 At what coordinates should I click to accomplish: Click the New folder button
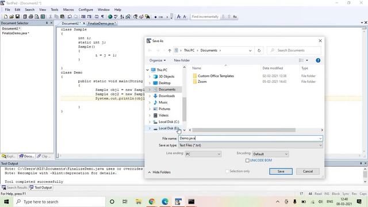click(x=182, y=60)
